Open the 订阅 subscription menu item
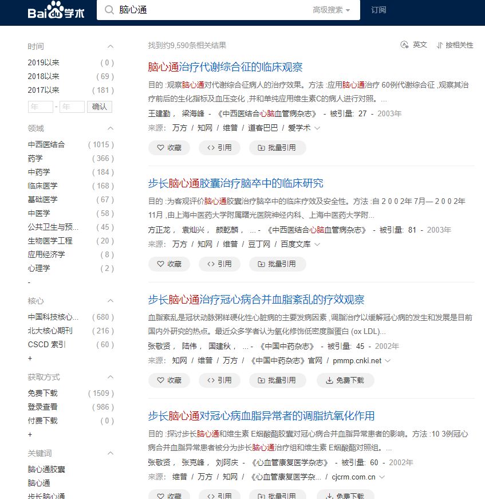 378,10
